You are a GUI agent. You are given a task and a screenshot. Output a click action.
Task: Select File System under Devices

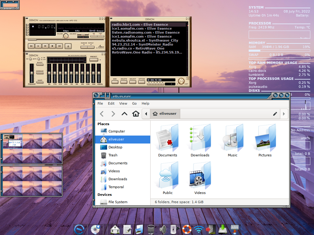point(123,202)
